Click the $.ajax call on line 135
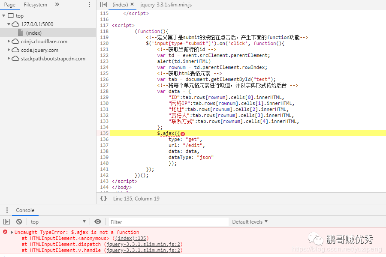Screen dimensions: 386x257 (169, 133)
